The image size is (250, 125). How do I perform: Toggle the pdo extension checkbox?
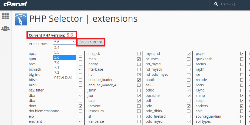(189, 106)
